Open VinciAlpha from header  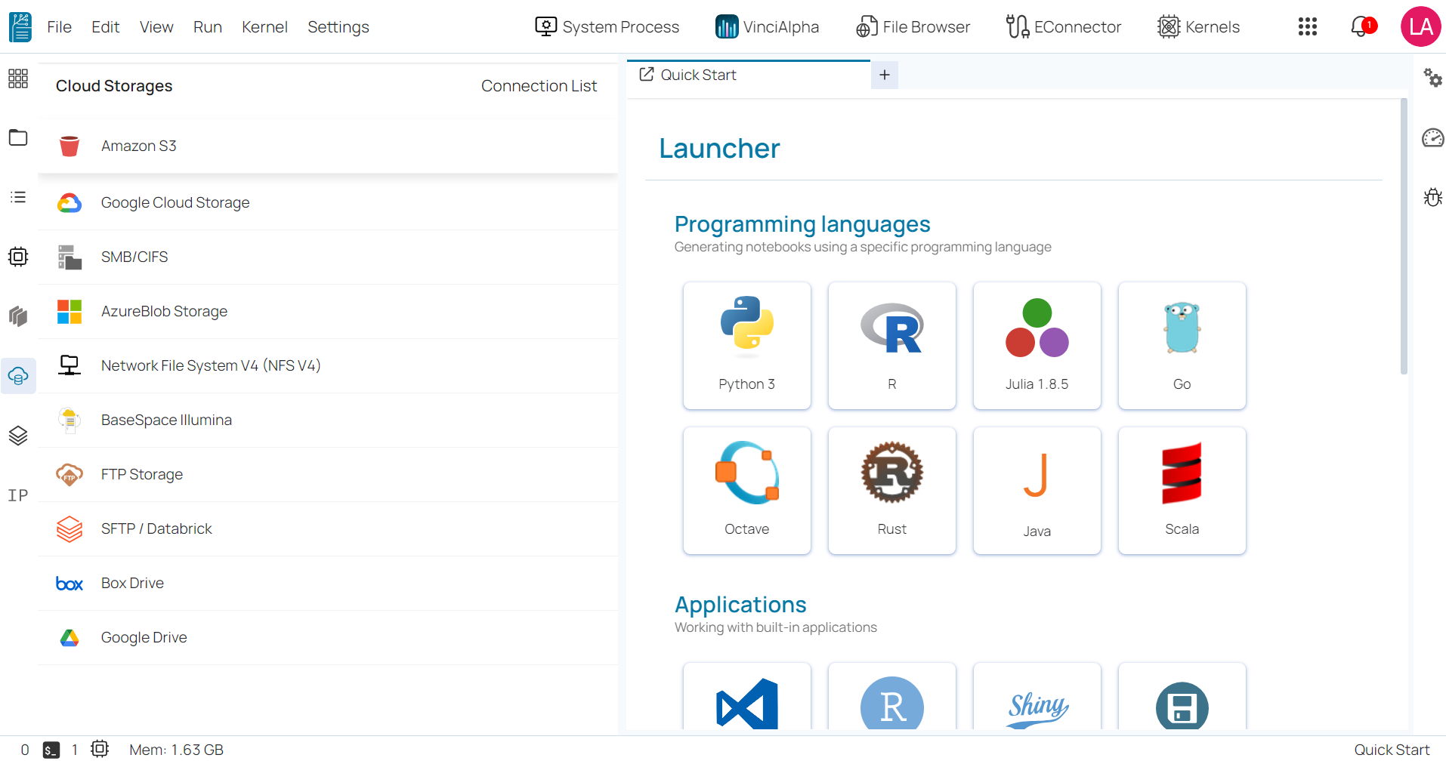pyautogui.click(x=768, y=27)
